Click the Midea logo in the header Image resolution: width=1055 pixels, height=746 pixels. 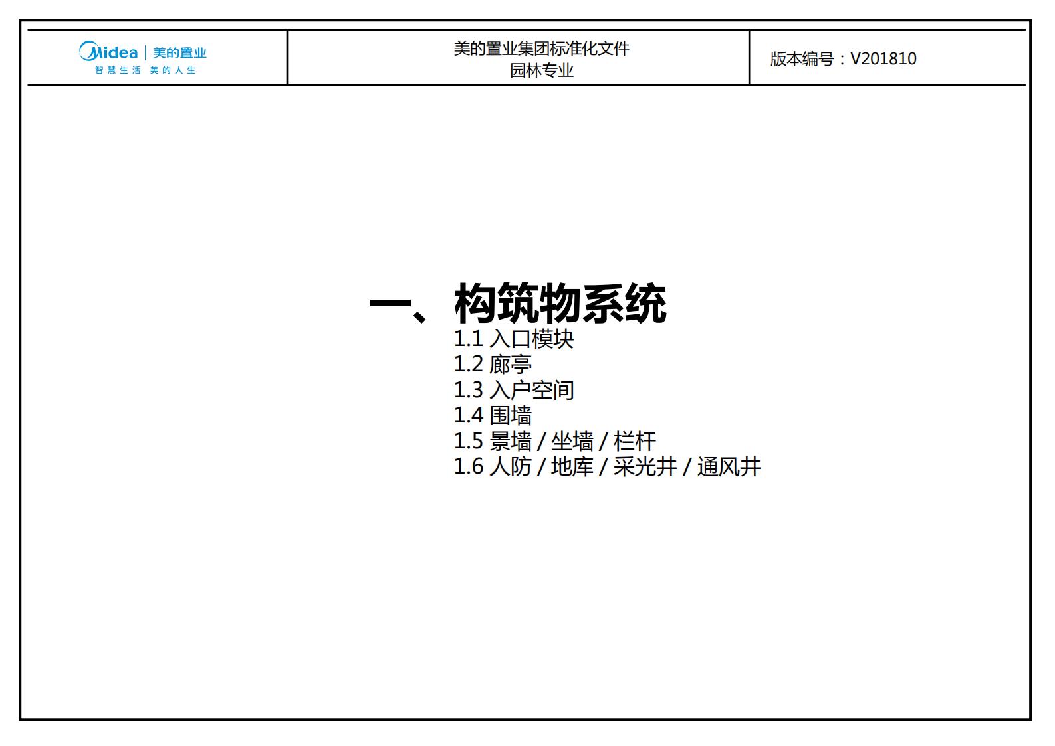coord(108,51)
